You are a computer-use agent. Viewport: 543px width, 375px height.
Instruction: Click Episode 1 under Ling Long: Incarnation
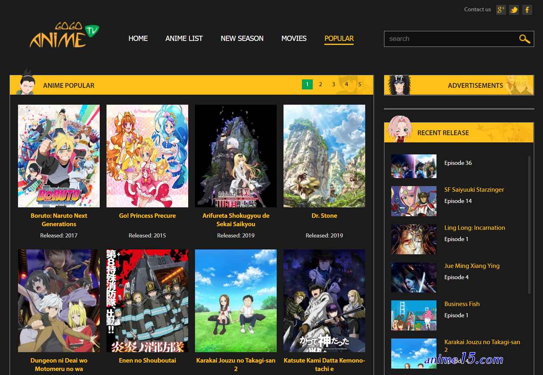tap(456, 239)
